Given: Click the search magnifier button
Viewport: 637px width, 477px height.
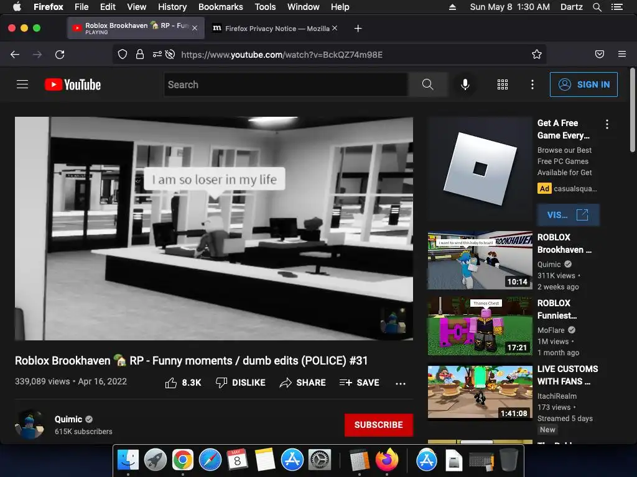Looking at the screenshot, I should (x=427, y=84).
